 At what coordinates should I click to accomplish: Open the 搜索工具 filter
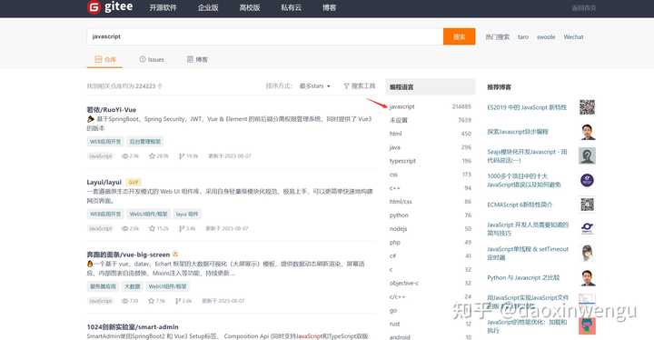click(x=360, y=86)
